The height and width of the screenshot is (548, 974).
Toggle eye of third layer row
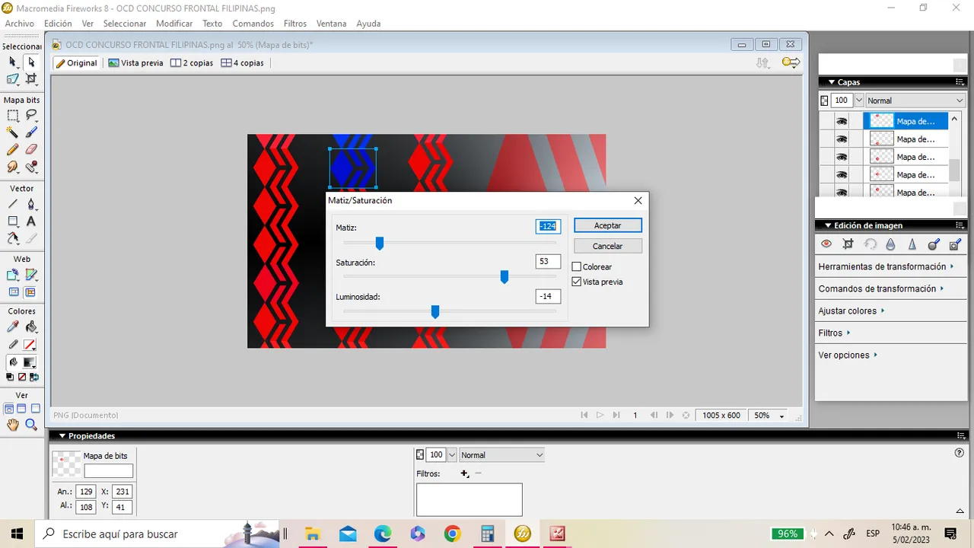click(x=842, y=157)
